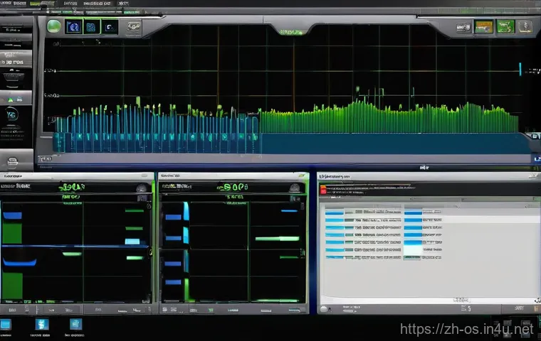Click the center tab notch above the spectrum
Screen dimensions: 541x341
click(288, 32)
